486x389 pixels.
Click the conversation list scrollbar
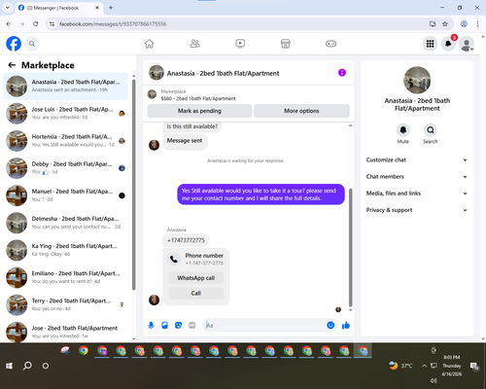(x=133, y=185)
